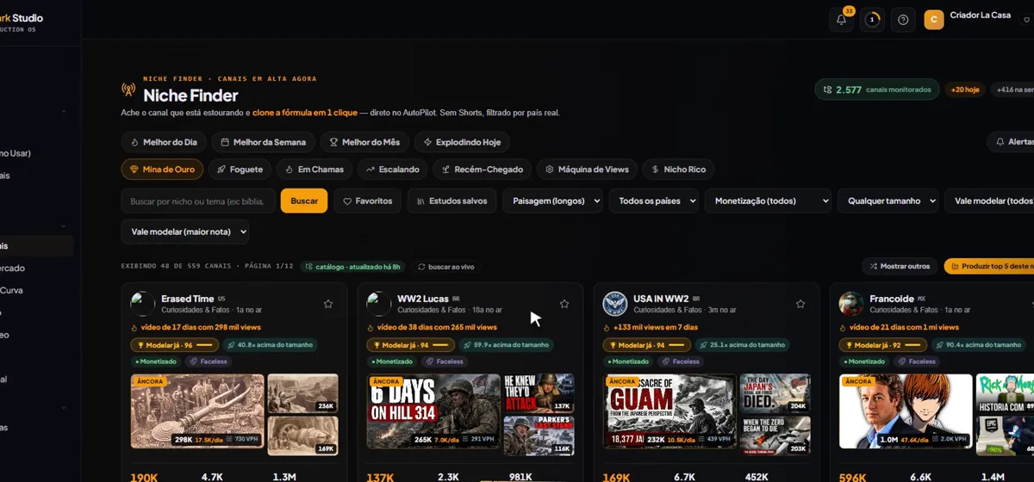Screen dimensions: 1034x482
Task: Open the help question mark icon
Action: pos(903,19)
